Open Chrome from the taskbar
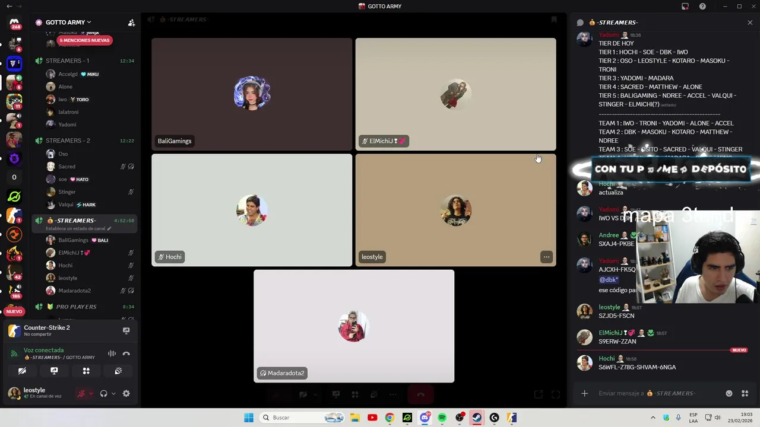This screenshot has width=760, height=427. (x=389, y=418)
